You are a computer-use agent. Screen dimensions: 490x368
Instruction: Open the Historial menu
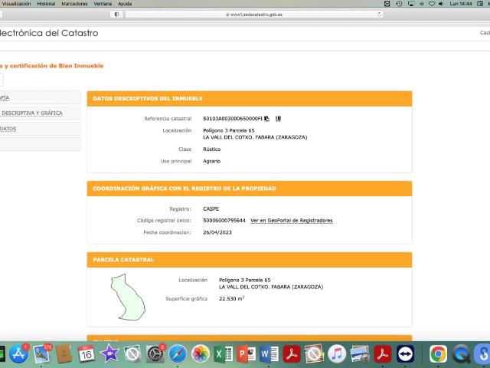[46, 4]
